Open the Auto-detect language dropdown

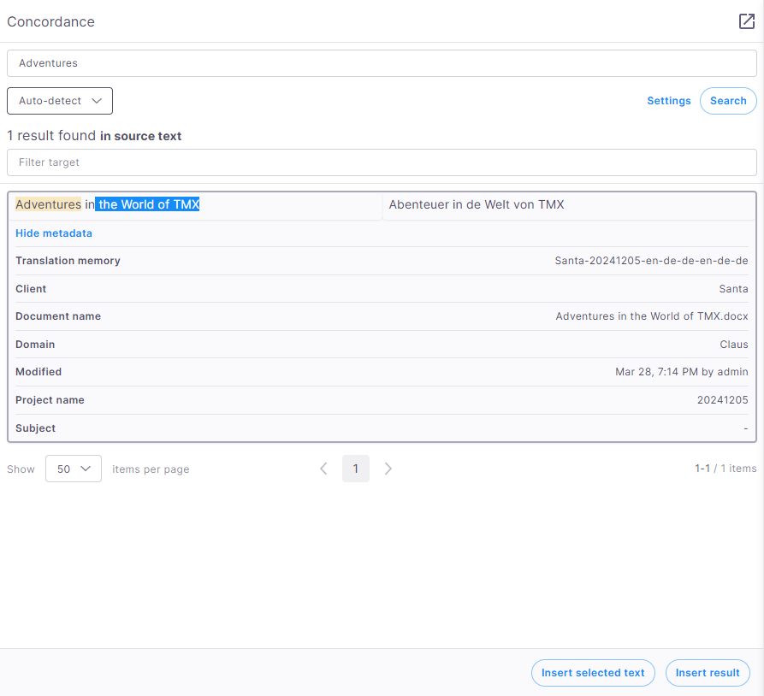(60, 101)
